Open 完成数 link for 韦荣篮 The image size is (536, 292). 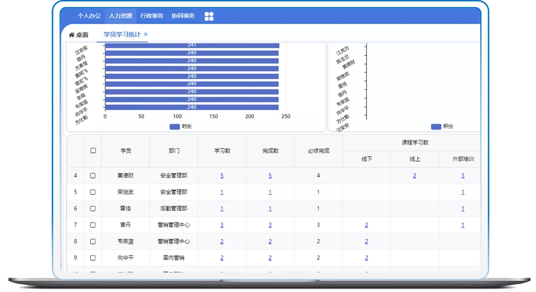pyautogui.click(x=270, y=241)
